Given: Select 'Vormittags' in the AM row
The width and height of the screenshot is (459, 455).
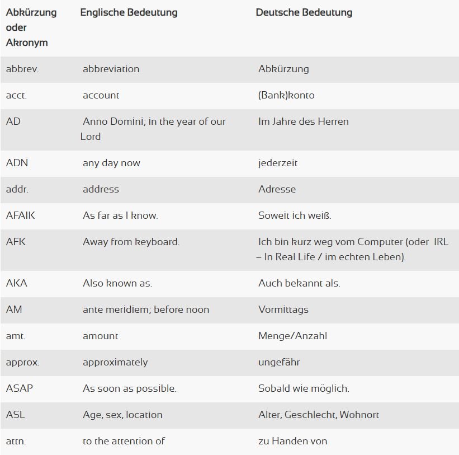Looking at the screenshot, I should click(x=283, y=310).
